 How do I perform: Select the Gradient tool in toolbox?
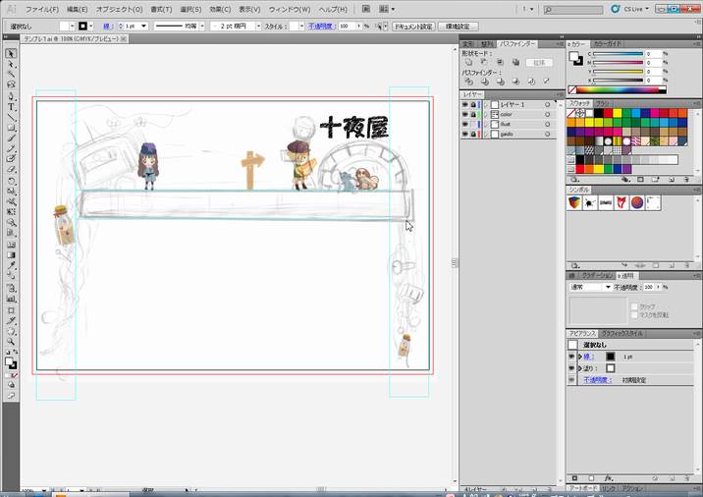click(x=11, y=255)
